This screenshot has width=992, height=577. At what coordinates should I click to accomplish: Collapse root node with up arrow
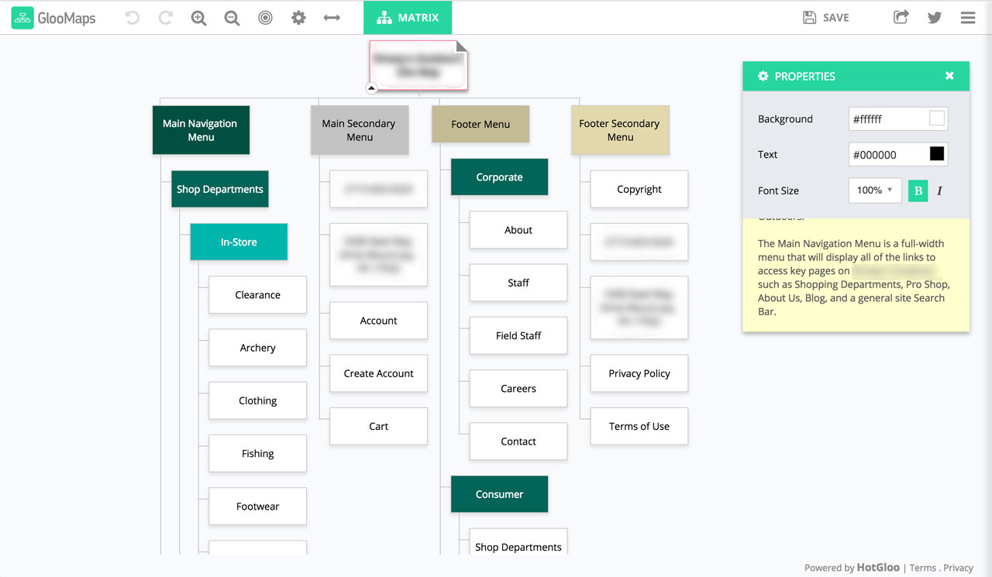371,88
